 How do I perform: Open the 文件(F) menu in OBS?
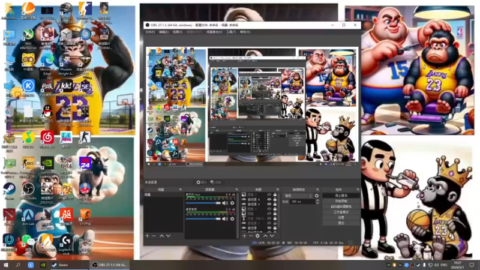[150, 32]
